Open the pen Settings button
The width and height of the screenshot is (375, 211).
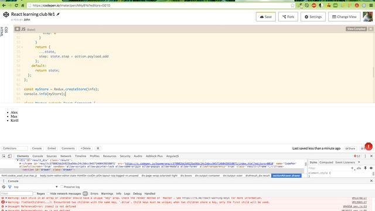[x=313, y=17]
